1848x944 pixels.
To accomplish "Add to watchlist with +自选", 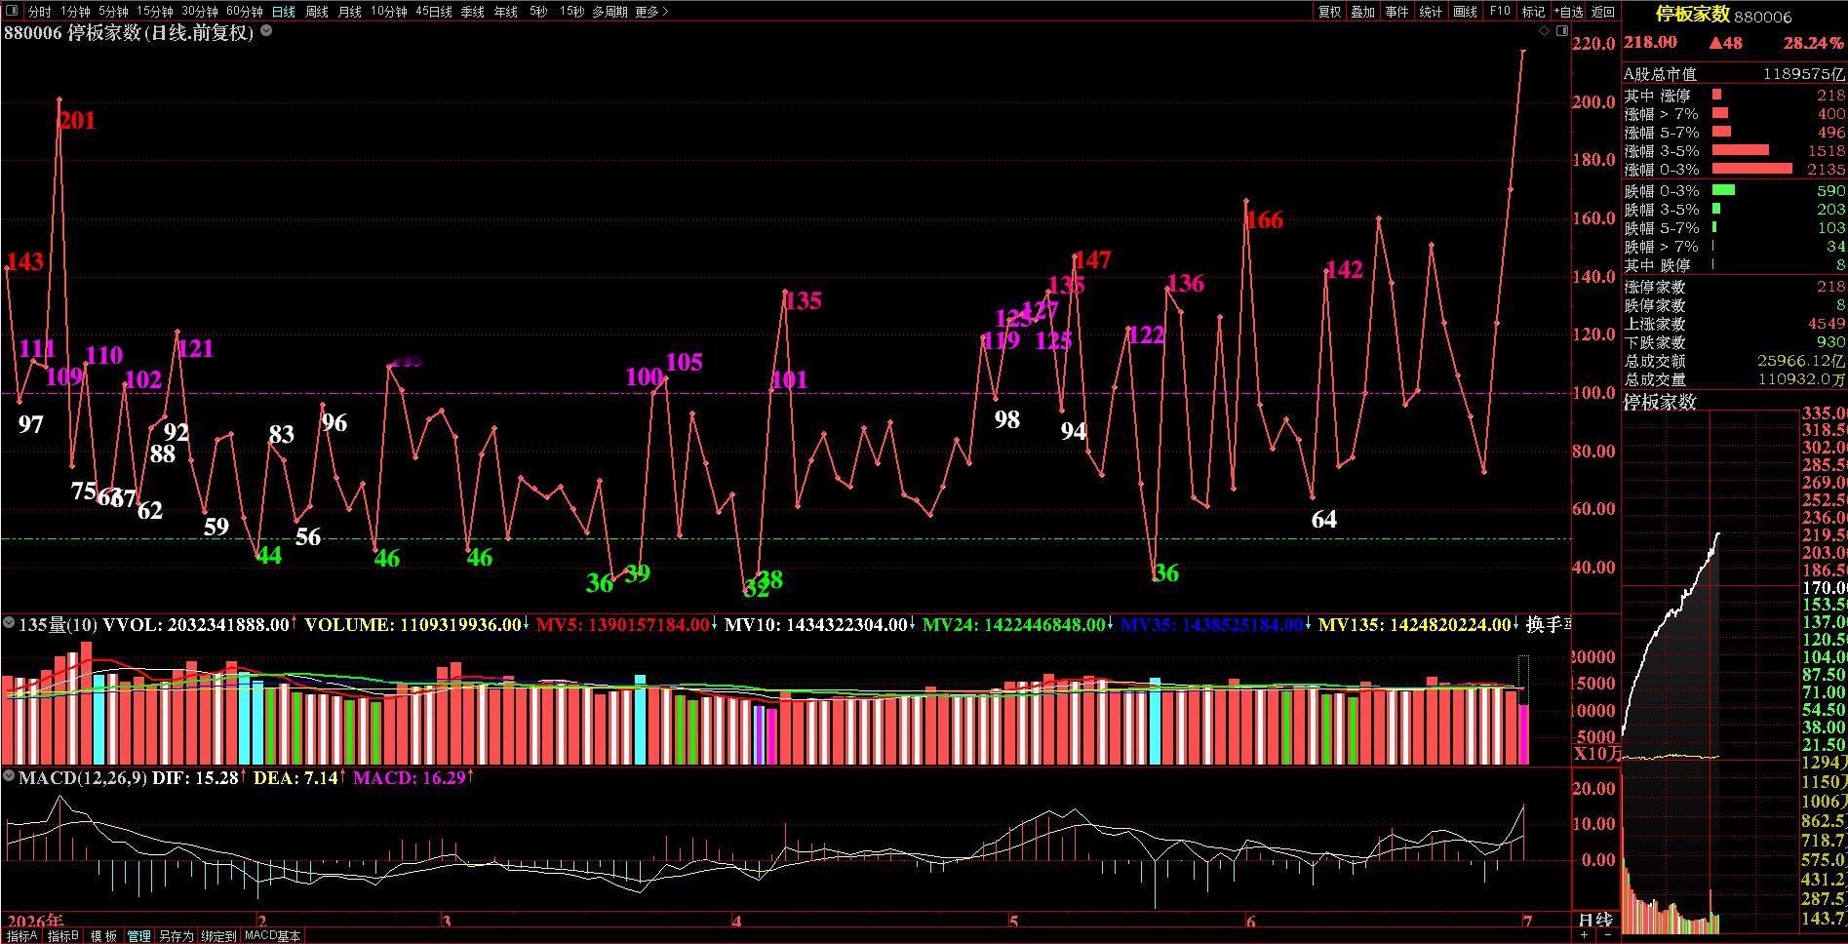I will click(x=1568, y=12).
